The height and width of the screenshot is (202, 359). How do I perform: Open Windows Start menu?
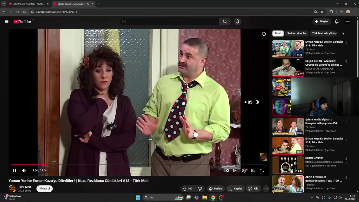click(138, 198)
